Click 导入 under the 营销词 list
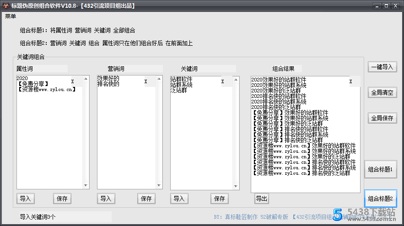The image size is (404, 226). click(x=106, y=199)
